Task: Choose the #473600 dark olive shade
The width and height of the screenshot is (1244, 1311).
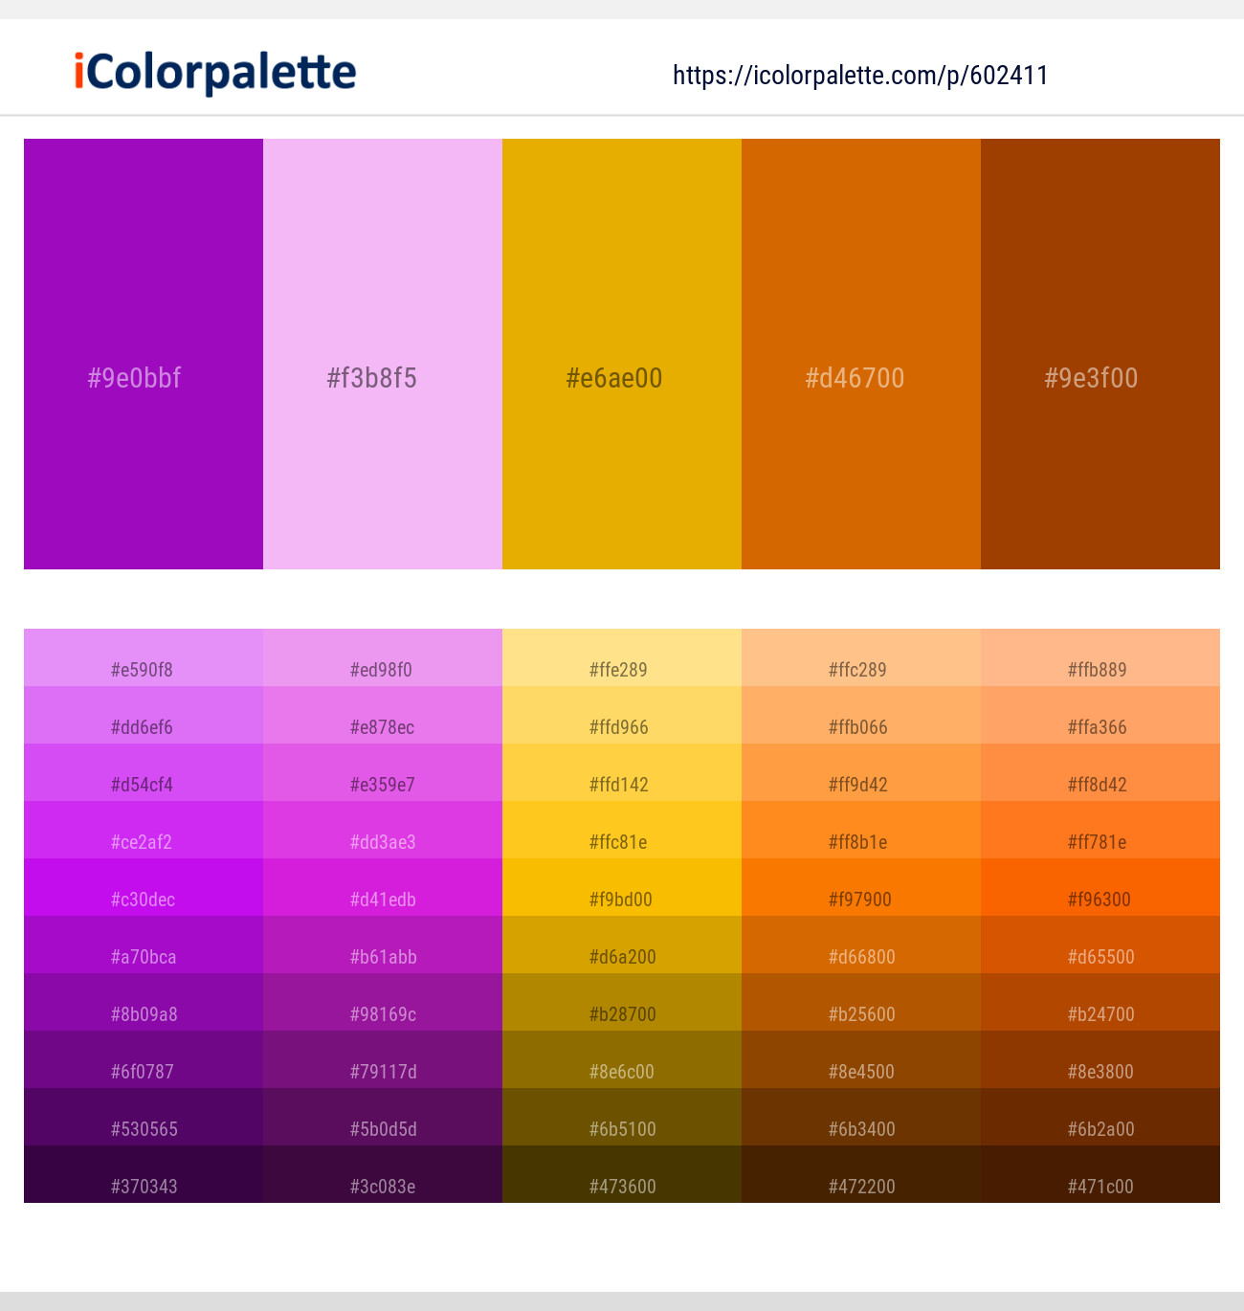Action: pos(622,1175)
